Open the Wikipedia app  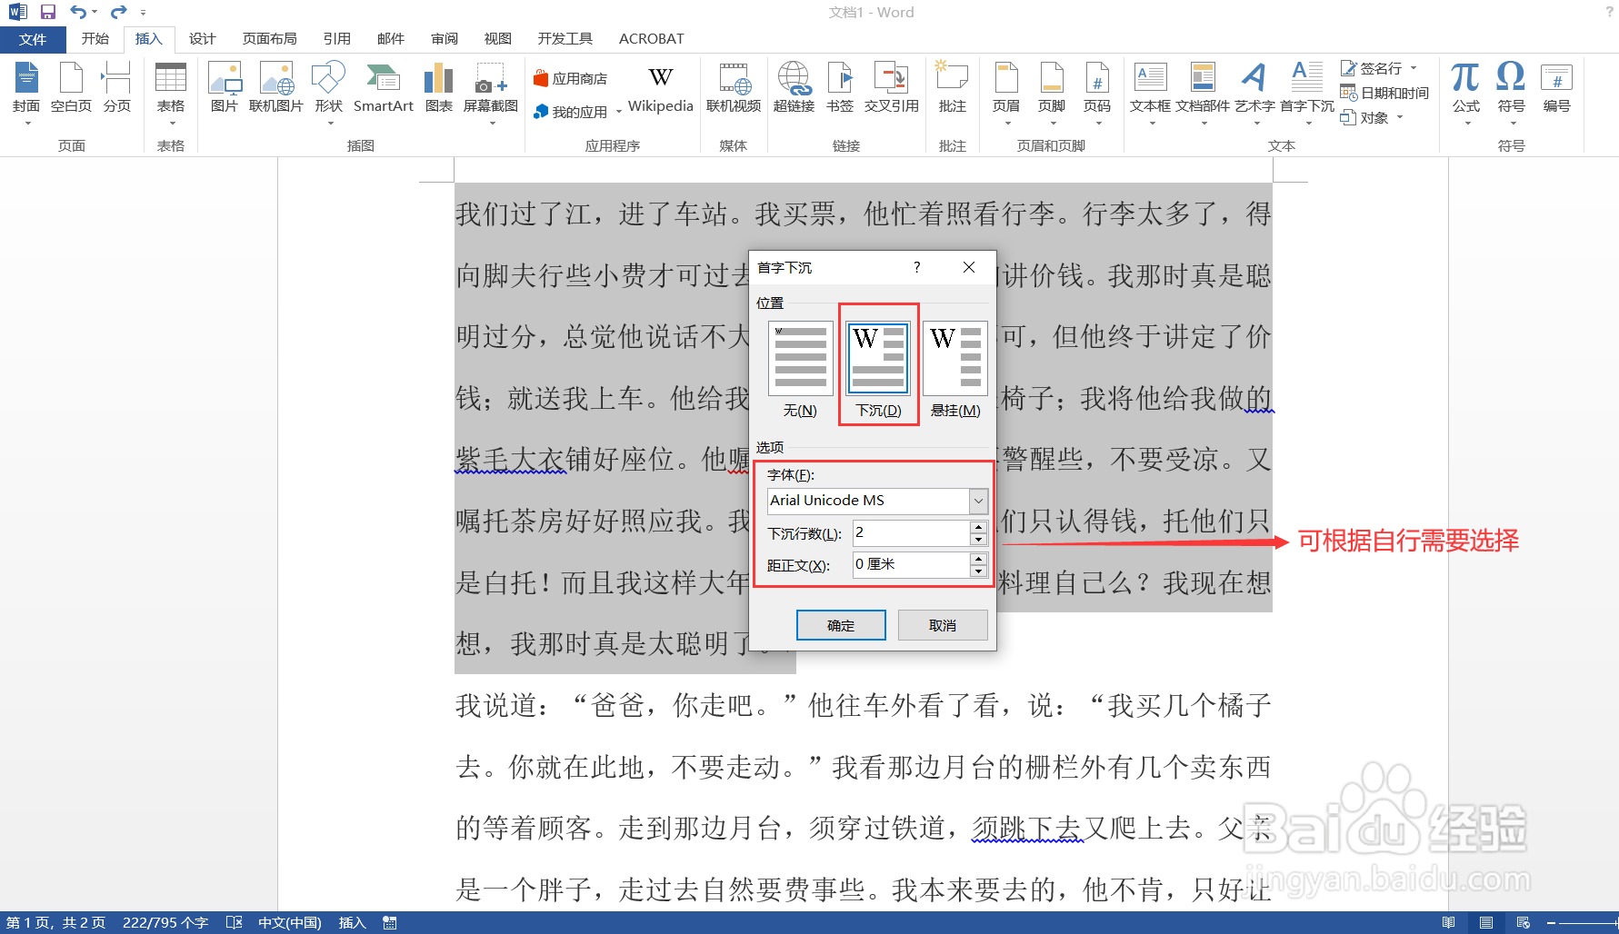[x=661, y=88]
